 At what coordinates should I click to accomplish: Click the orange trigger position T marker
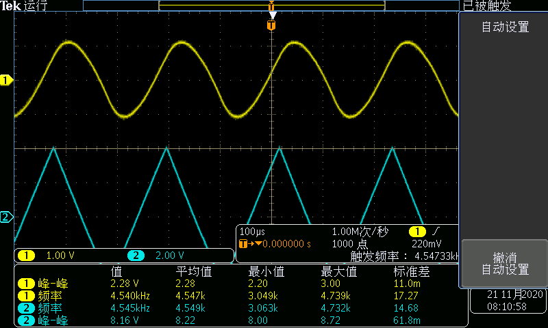(x=271, y=25)
